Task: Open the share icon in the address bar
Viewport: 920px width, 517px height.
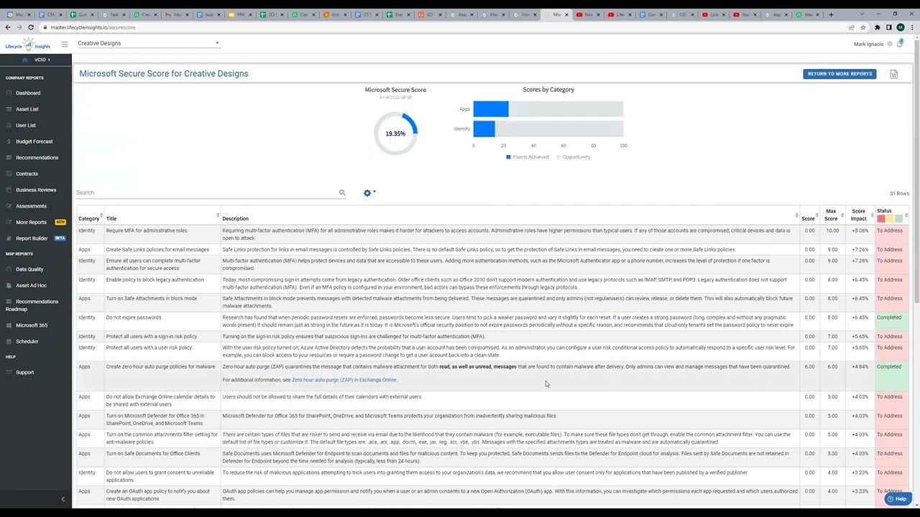Action: click(852, 27)
